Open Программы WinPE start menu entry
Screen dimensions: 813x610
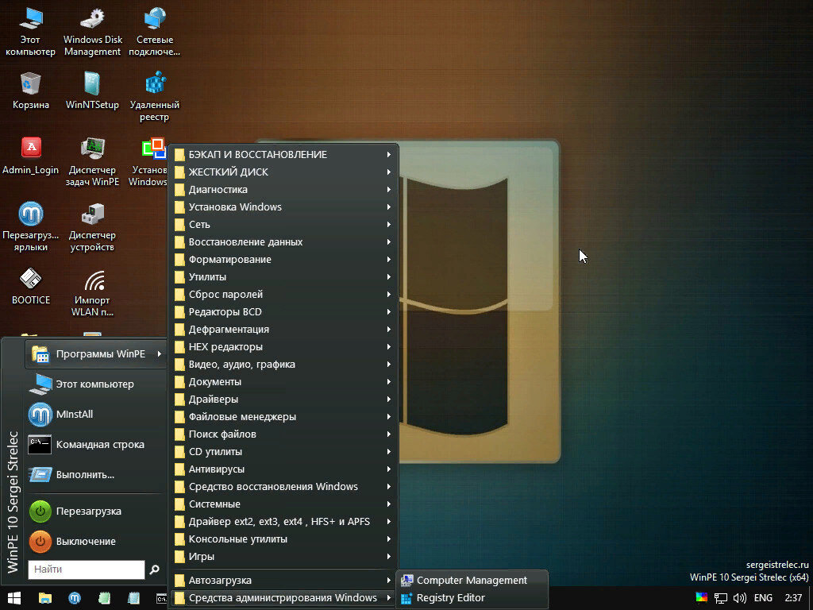[96, 353]
